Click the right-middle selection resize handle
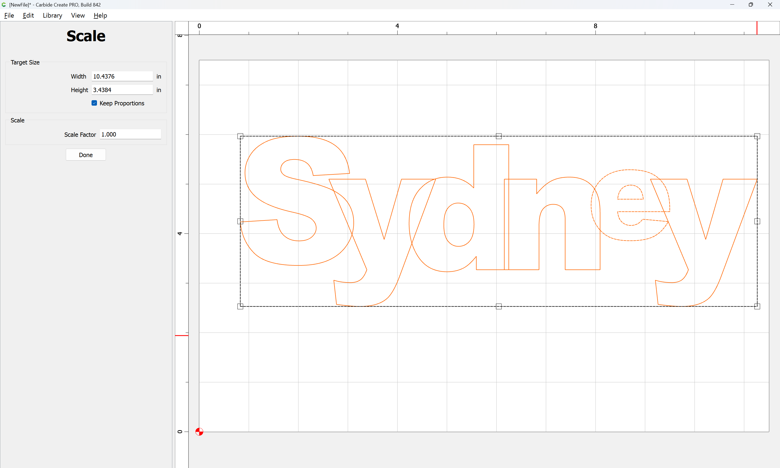 757,221
